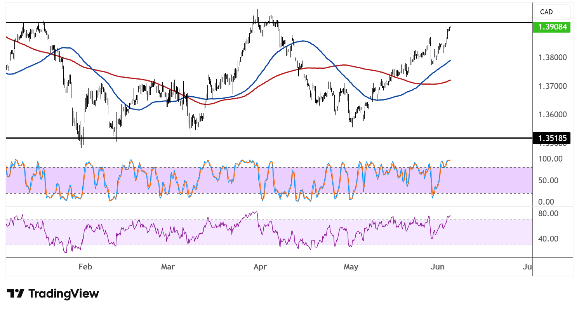Click the 100.00 stochastic scale value
This screenshot has width=579, height=311.
tap(550, 159)
